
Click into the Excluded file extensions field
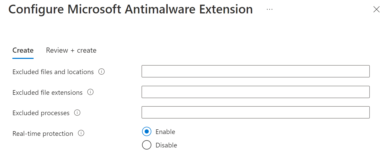pyautogui.click(x=255, y=92)
